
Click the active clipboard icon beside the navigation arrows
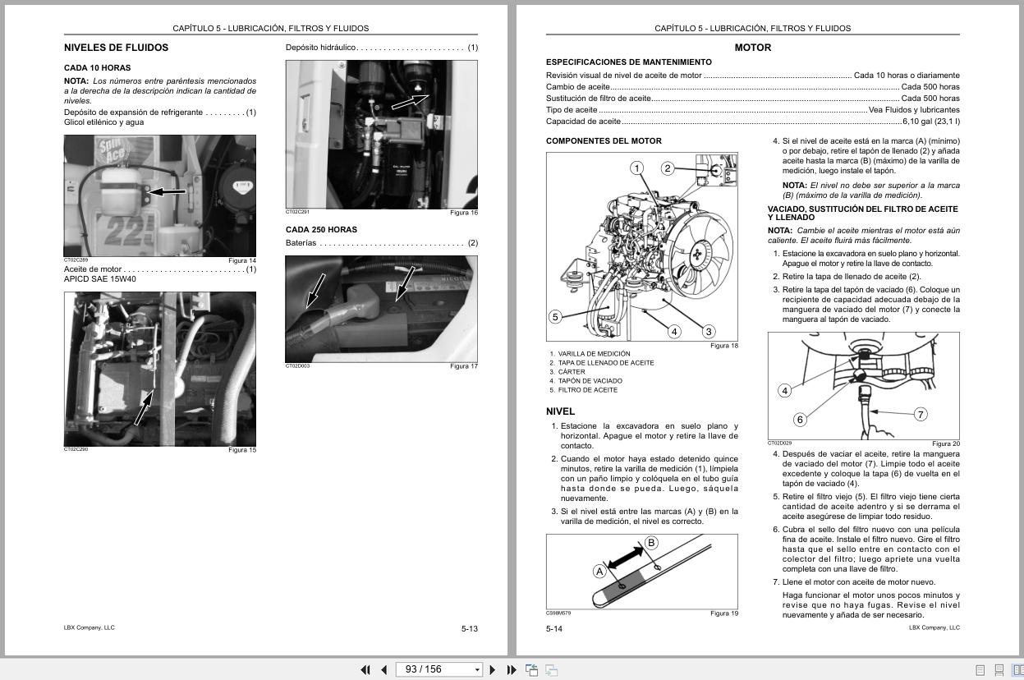(x=532, y=669)
